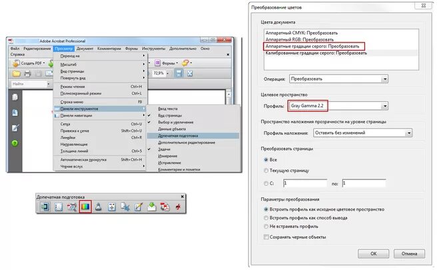Click the 72,9% zoom value field
439x270 pixels.
[159, 73]
